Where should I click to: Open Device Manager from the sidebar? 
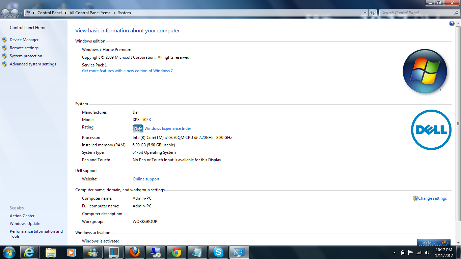pos(24,40)
